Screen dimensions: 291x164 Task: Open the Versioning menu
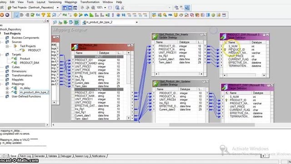click(55, 2)
